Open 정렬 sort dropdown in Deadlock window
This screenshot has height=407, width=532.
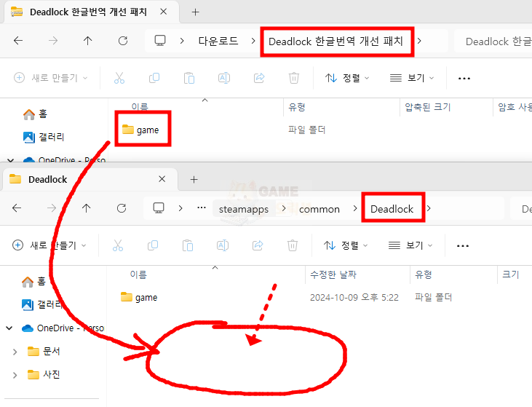pyautogui.click(x=346, y=245)
